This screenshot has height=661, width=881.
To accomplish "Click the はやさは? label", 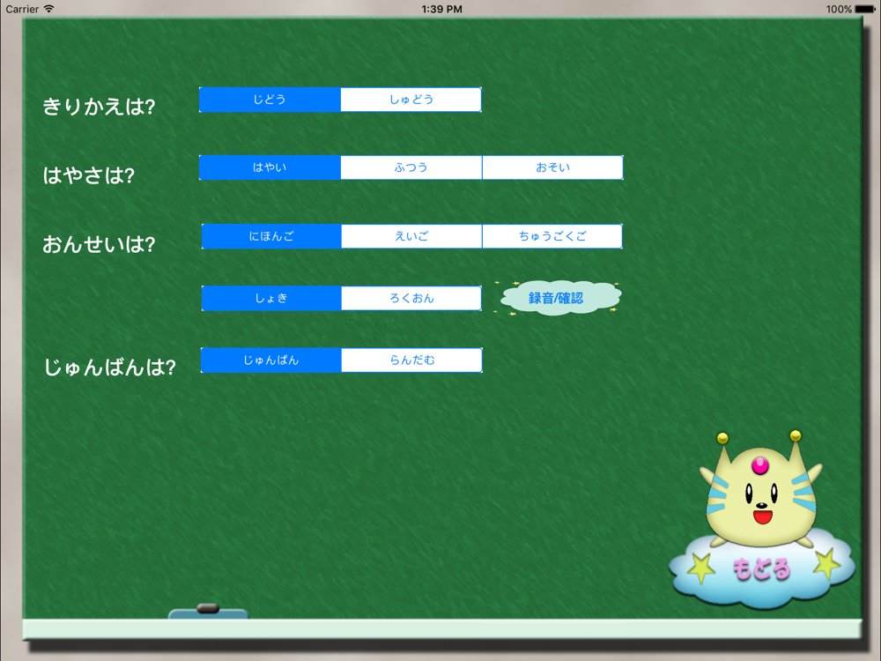I will [89, 175].
